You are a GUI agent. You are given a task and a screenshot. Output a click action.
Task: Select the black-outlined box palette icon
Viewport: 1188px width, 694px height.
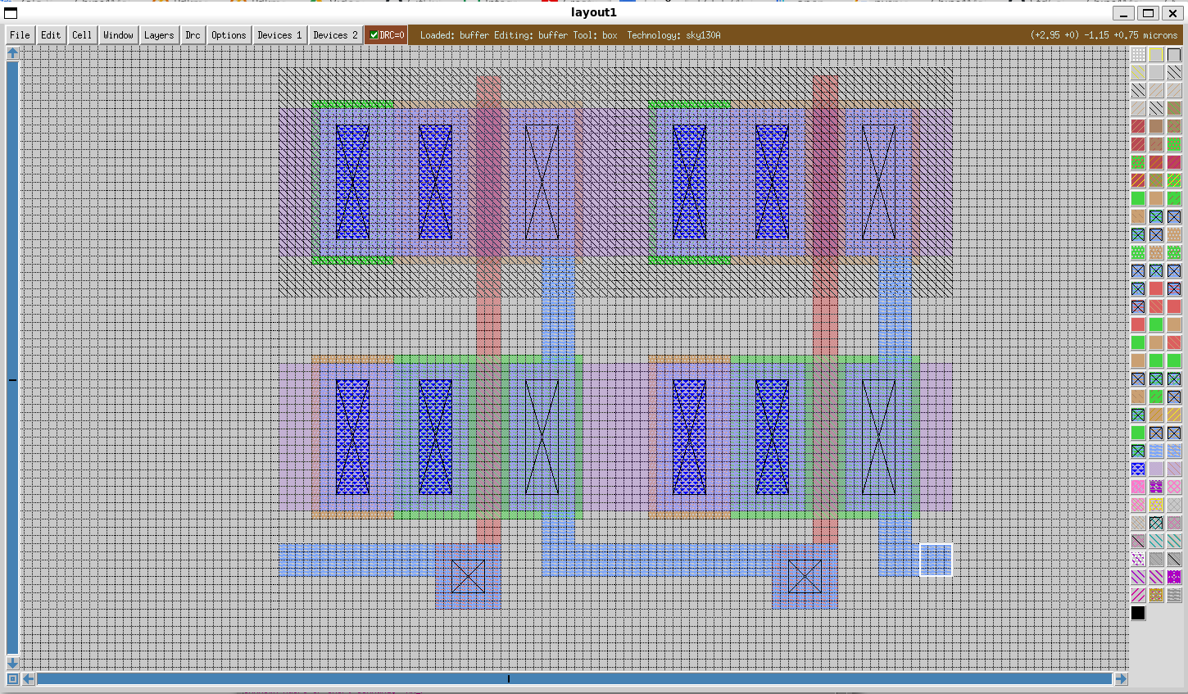1174,54
